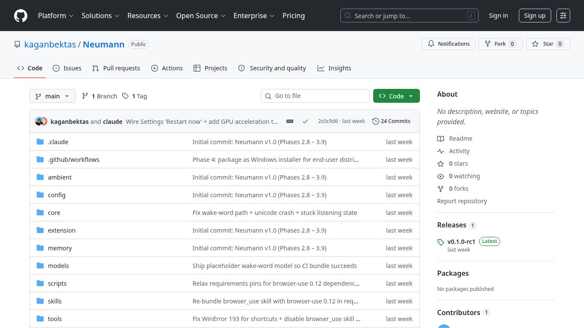
Task: Open the GitHub homepage logo
Action: tap(21, 16)
